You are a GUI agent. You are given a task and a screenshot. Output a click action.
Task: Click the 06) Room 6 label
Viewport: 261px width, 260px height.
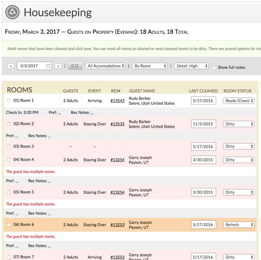(x=23, y=225)
